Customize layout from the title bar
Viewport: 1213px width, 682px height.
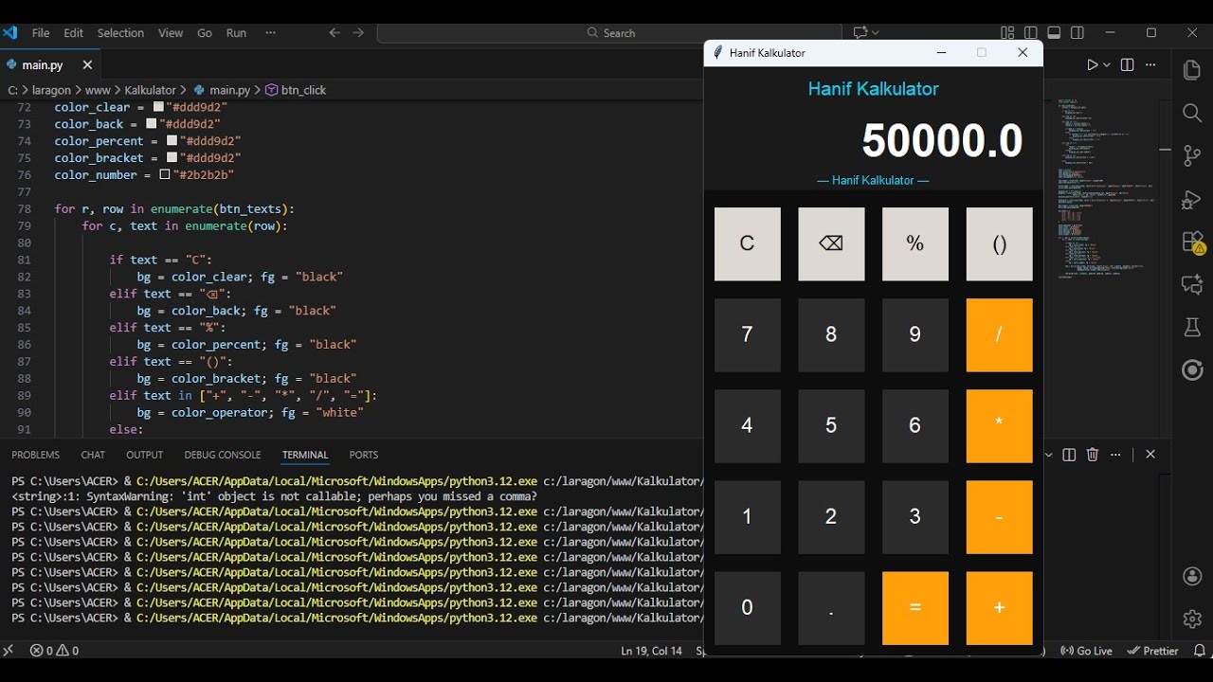(1007, 33)
